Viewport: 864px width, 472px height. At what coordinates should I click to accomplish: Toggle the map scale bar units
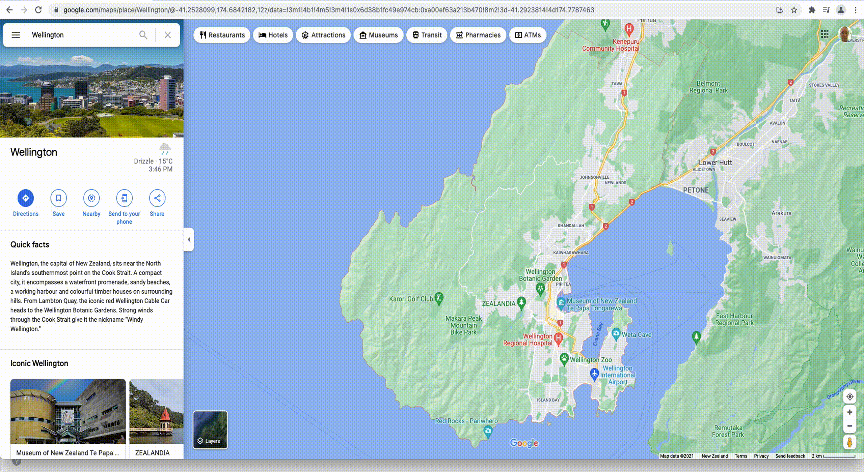833,456
